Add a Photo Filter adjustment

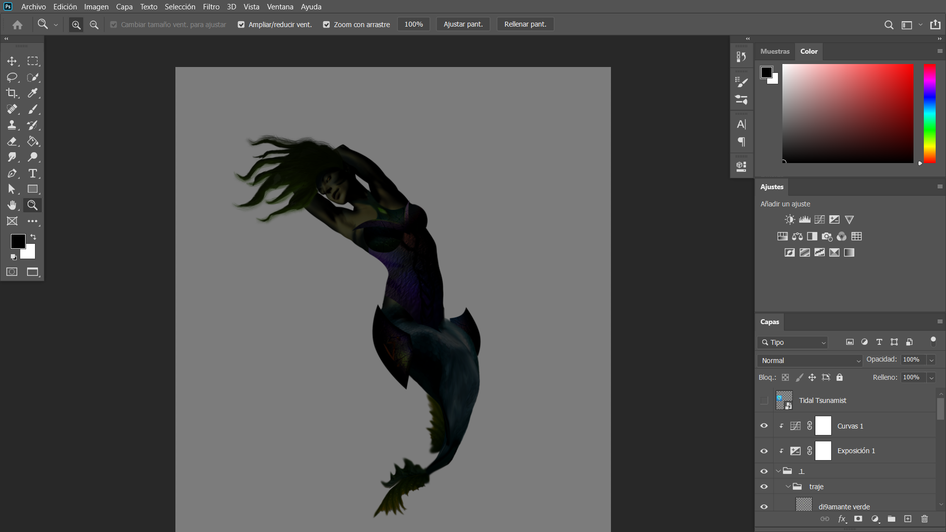827,236
